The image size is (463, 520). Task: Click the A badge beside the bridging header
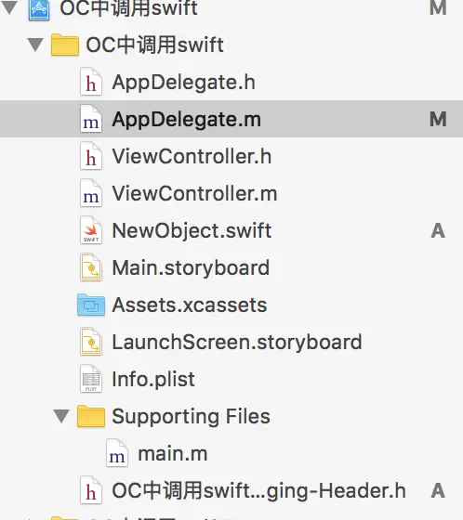438,490
